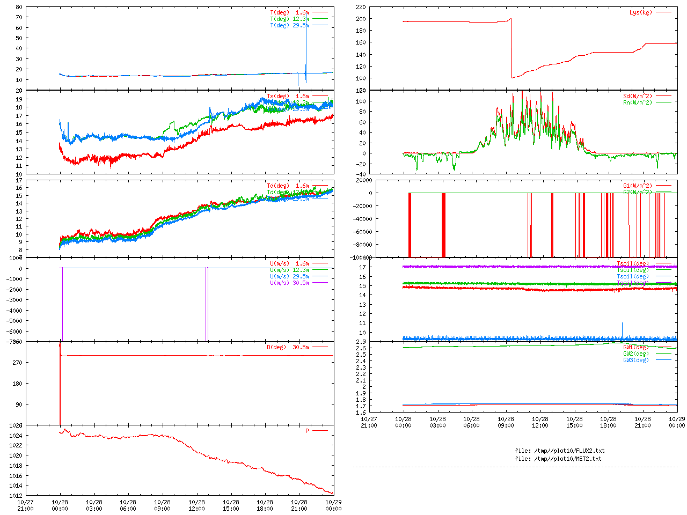Click the 1024 tick on pressure axis
This screenshot has width=687, height=515.
(x=16, y=435)
